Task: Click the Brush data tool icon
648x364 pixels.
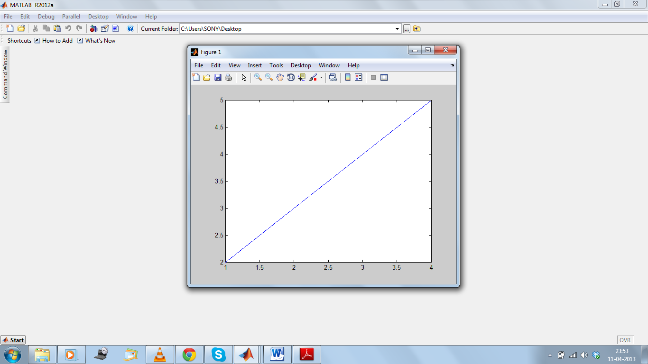Action: coord(313,77)
